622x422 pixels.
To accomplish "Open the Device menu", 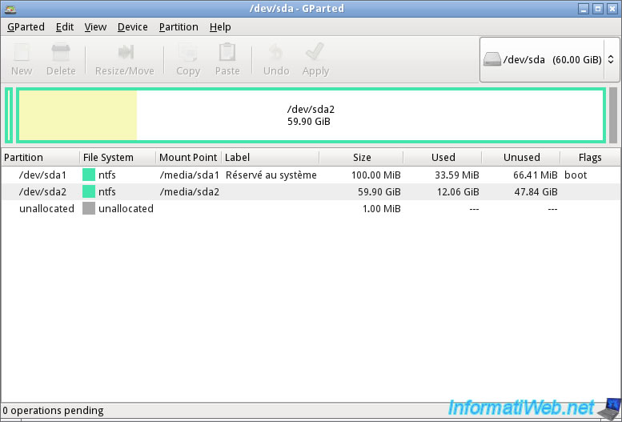I will 133,27.
